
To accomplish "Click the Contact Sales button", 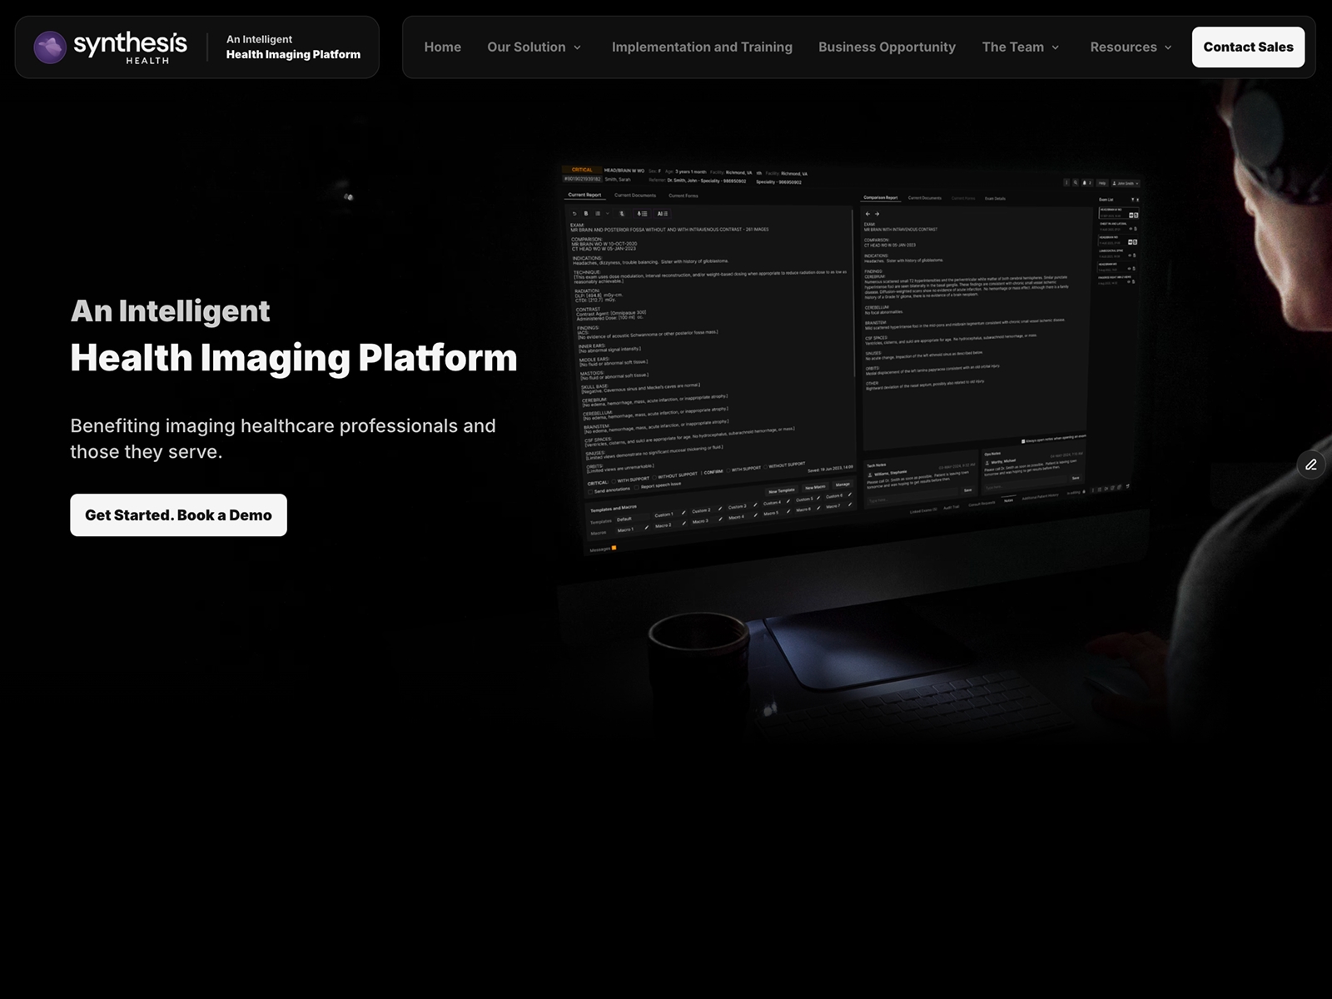I will (1248, 47).
